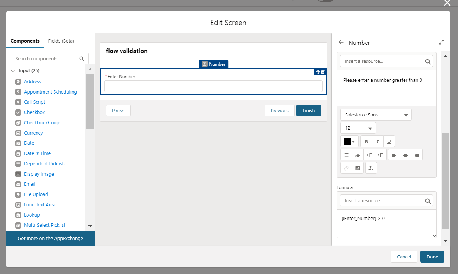Insert an image into the error message
Viewport: 458px width, 274px height.
pyautogui.click(x=357, y=168)
